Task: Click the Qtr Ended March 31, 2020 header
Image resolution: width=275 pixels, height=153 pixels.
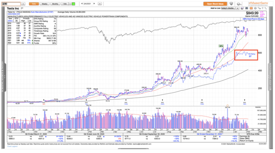Action: (x=36, y=134)
